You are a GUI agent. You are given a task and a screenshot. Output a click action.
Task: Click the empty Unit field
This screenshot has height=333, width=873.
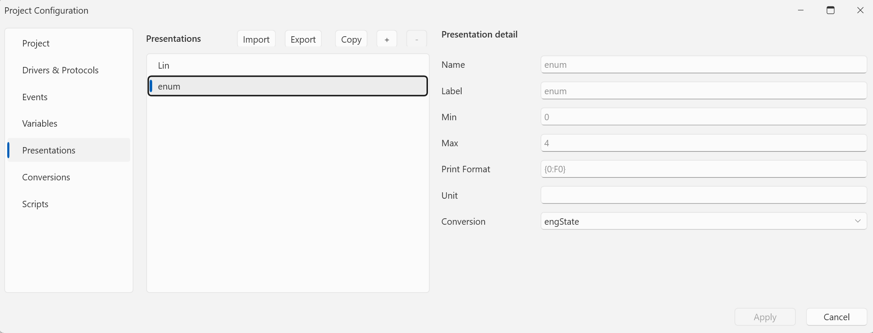(x=704, y=195)
